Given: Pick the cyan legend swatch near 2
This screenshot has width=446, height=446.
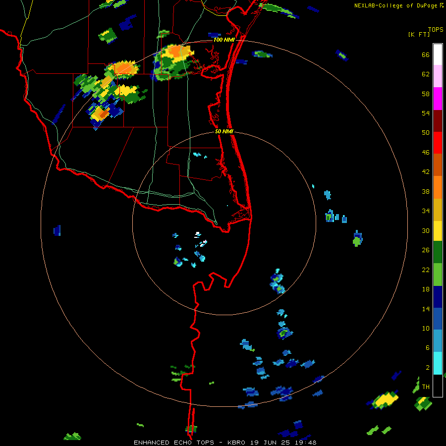Looking at the screenshot, I should [x=438, y=363].
